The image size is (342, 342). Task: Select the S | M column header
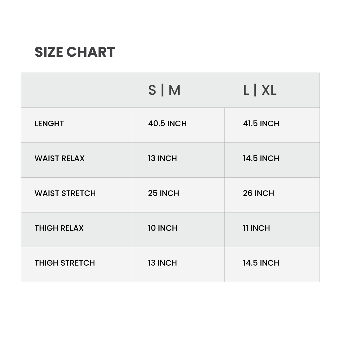(164, 90)
